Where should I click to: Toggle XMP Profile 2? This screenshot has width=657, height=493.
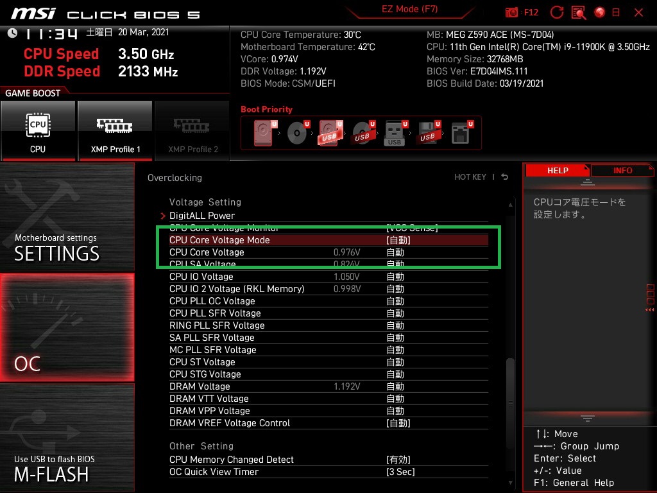point(192,130)
